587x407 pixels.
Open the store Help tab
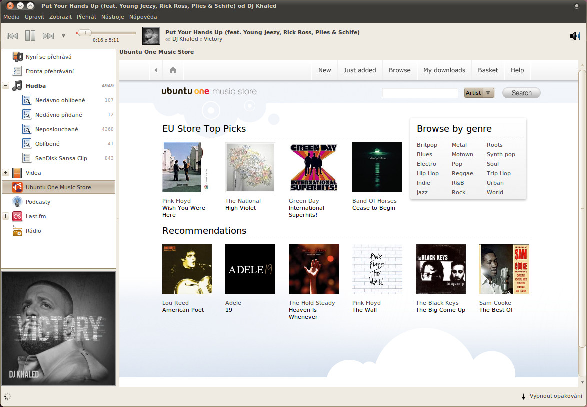(517, 70)
